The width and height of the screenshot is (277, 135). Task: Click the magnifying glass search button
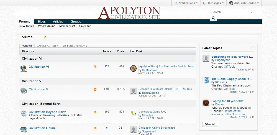coord(213,18)
